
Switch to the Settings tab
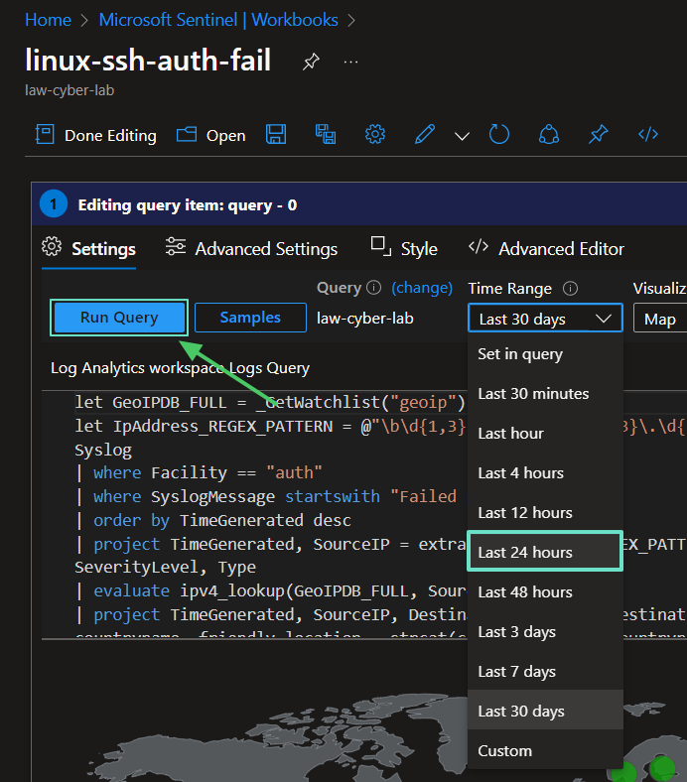pyautogui.click(x=88, y=248)
